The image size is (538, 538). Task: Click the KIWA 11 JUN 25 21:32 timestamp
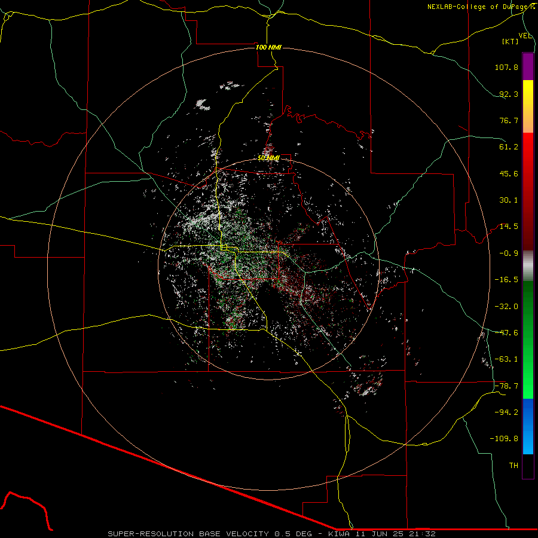pos(382,534)
